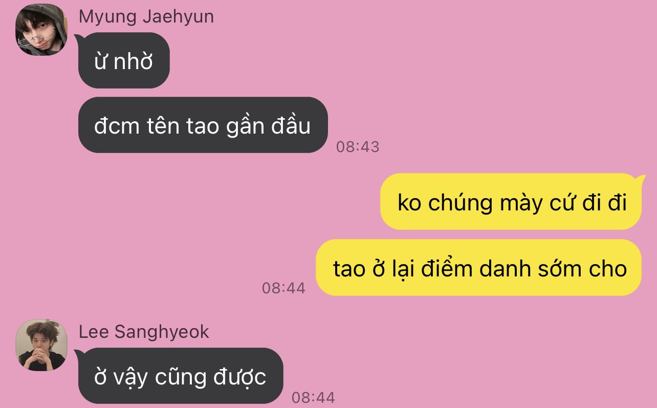Click the 08:43 timestamp

[358, 147]
